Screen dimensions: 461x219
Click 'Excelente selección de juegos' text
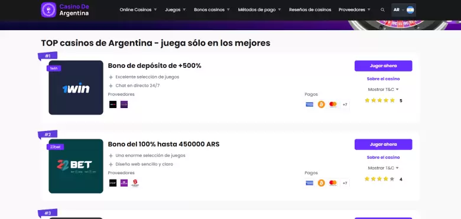click(x=147, y=77)
